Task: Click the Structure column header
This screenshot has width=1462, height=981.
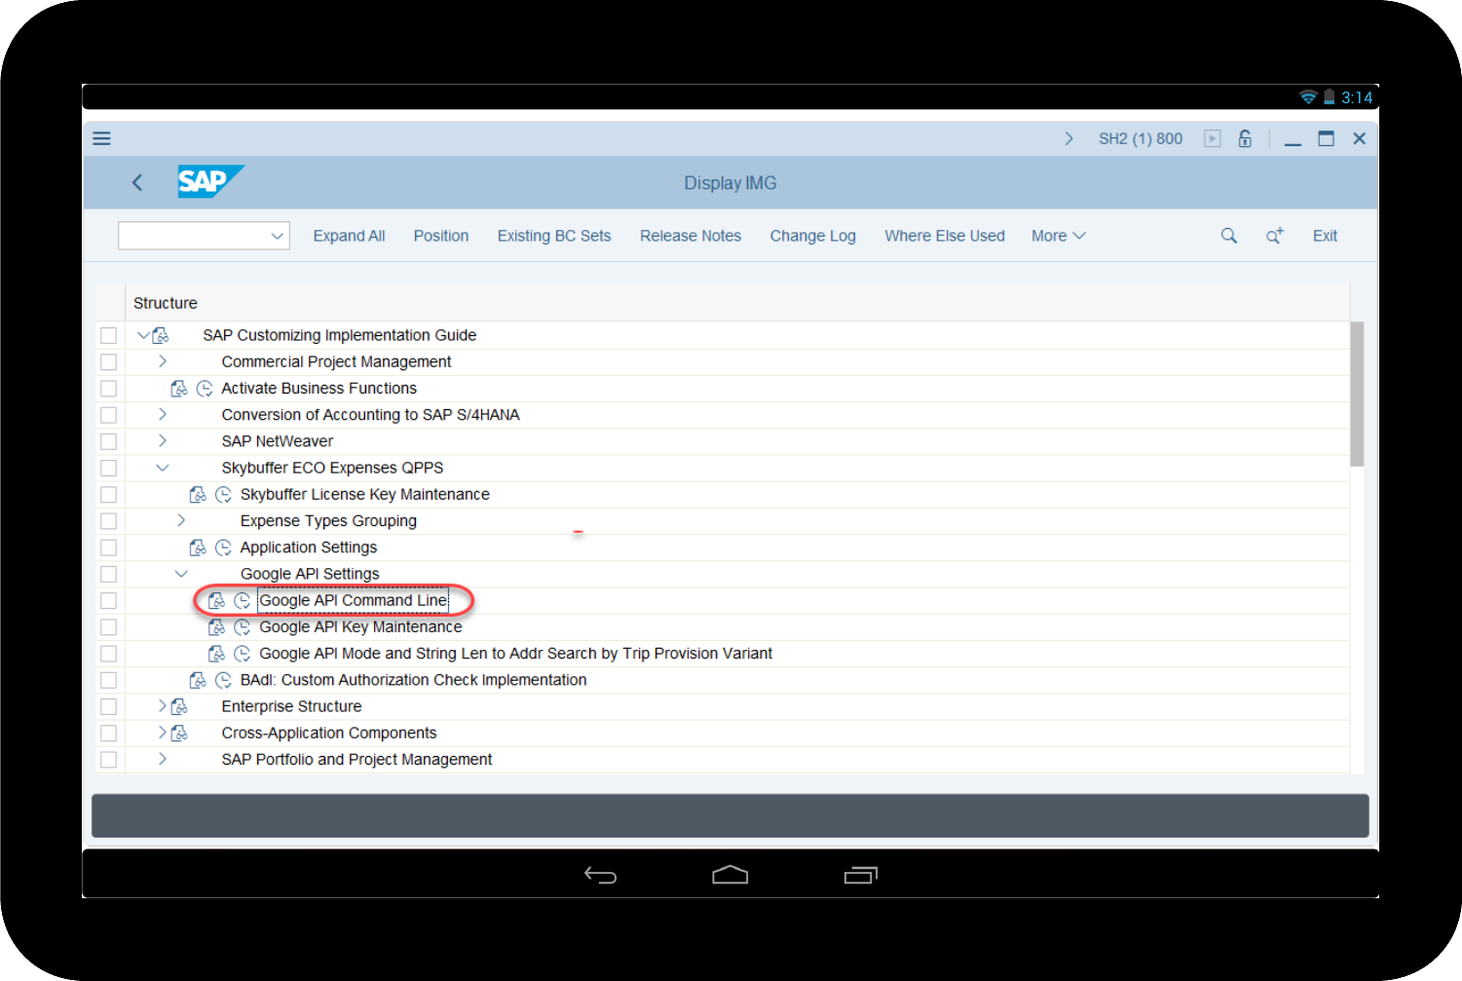Action: 166,303
